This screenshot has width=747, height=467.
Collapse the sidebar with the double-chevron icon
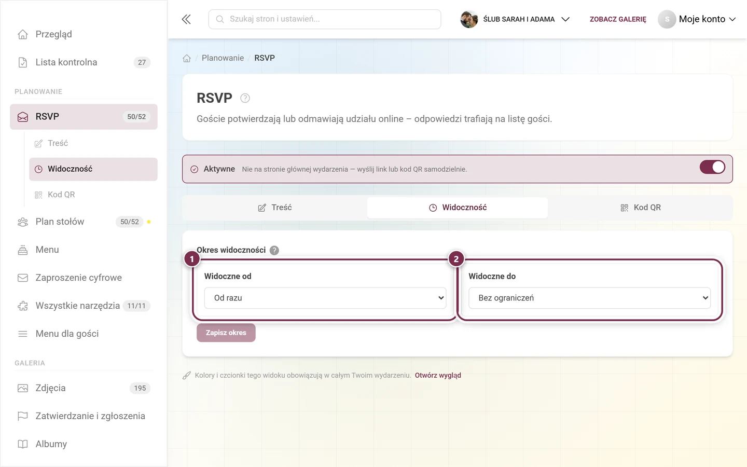point(186,19)
